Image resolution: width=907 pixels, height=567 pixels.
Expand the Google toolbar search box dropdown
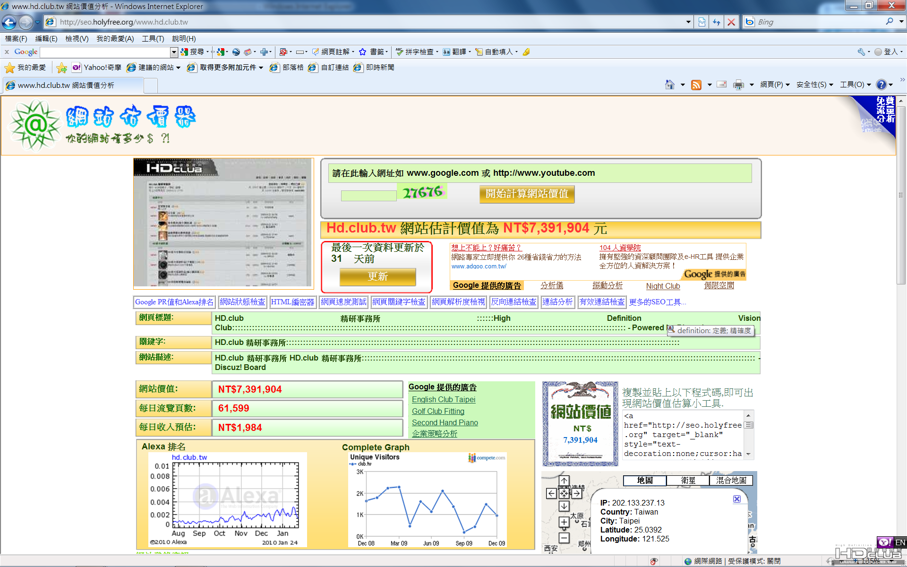point(174,52)
